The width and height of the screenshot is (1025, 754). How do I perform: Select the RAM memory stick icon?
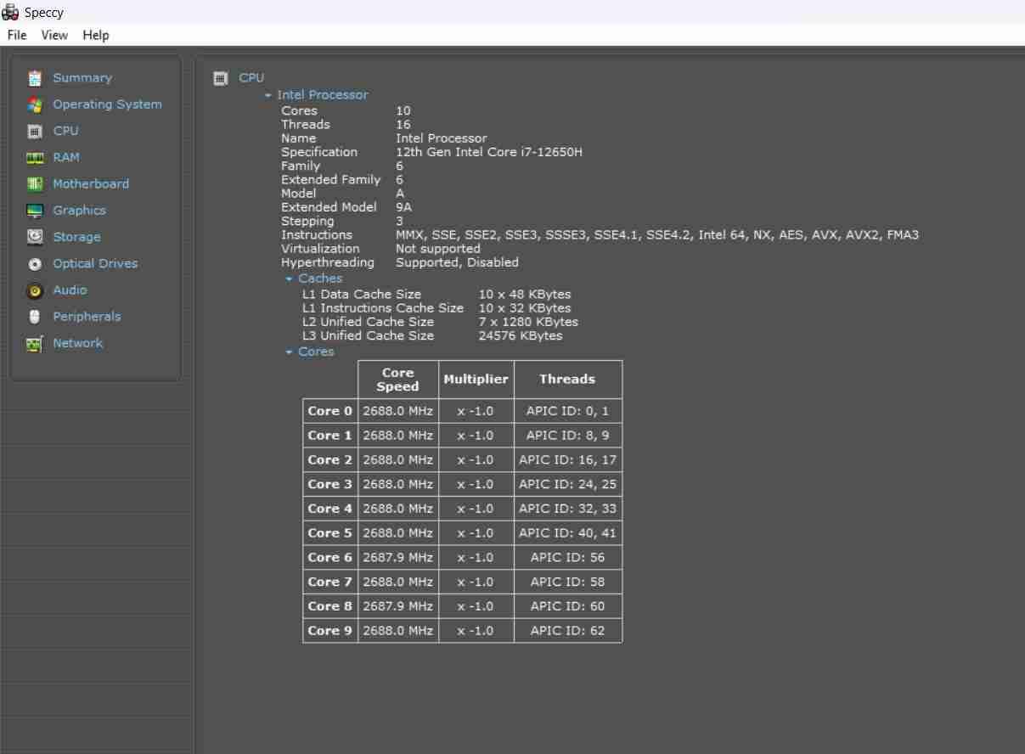coord(35,158)
